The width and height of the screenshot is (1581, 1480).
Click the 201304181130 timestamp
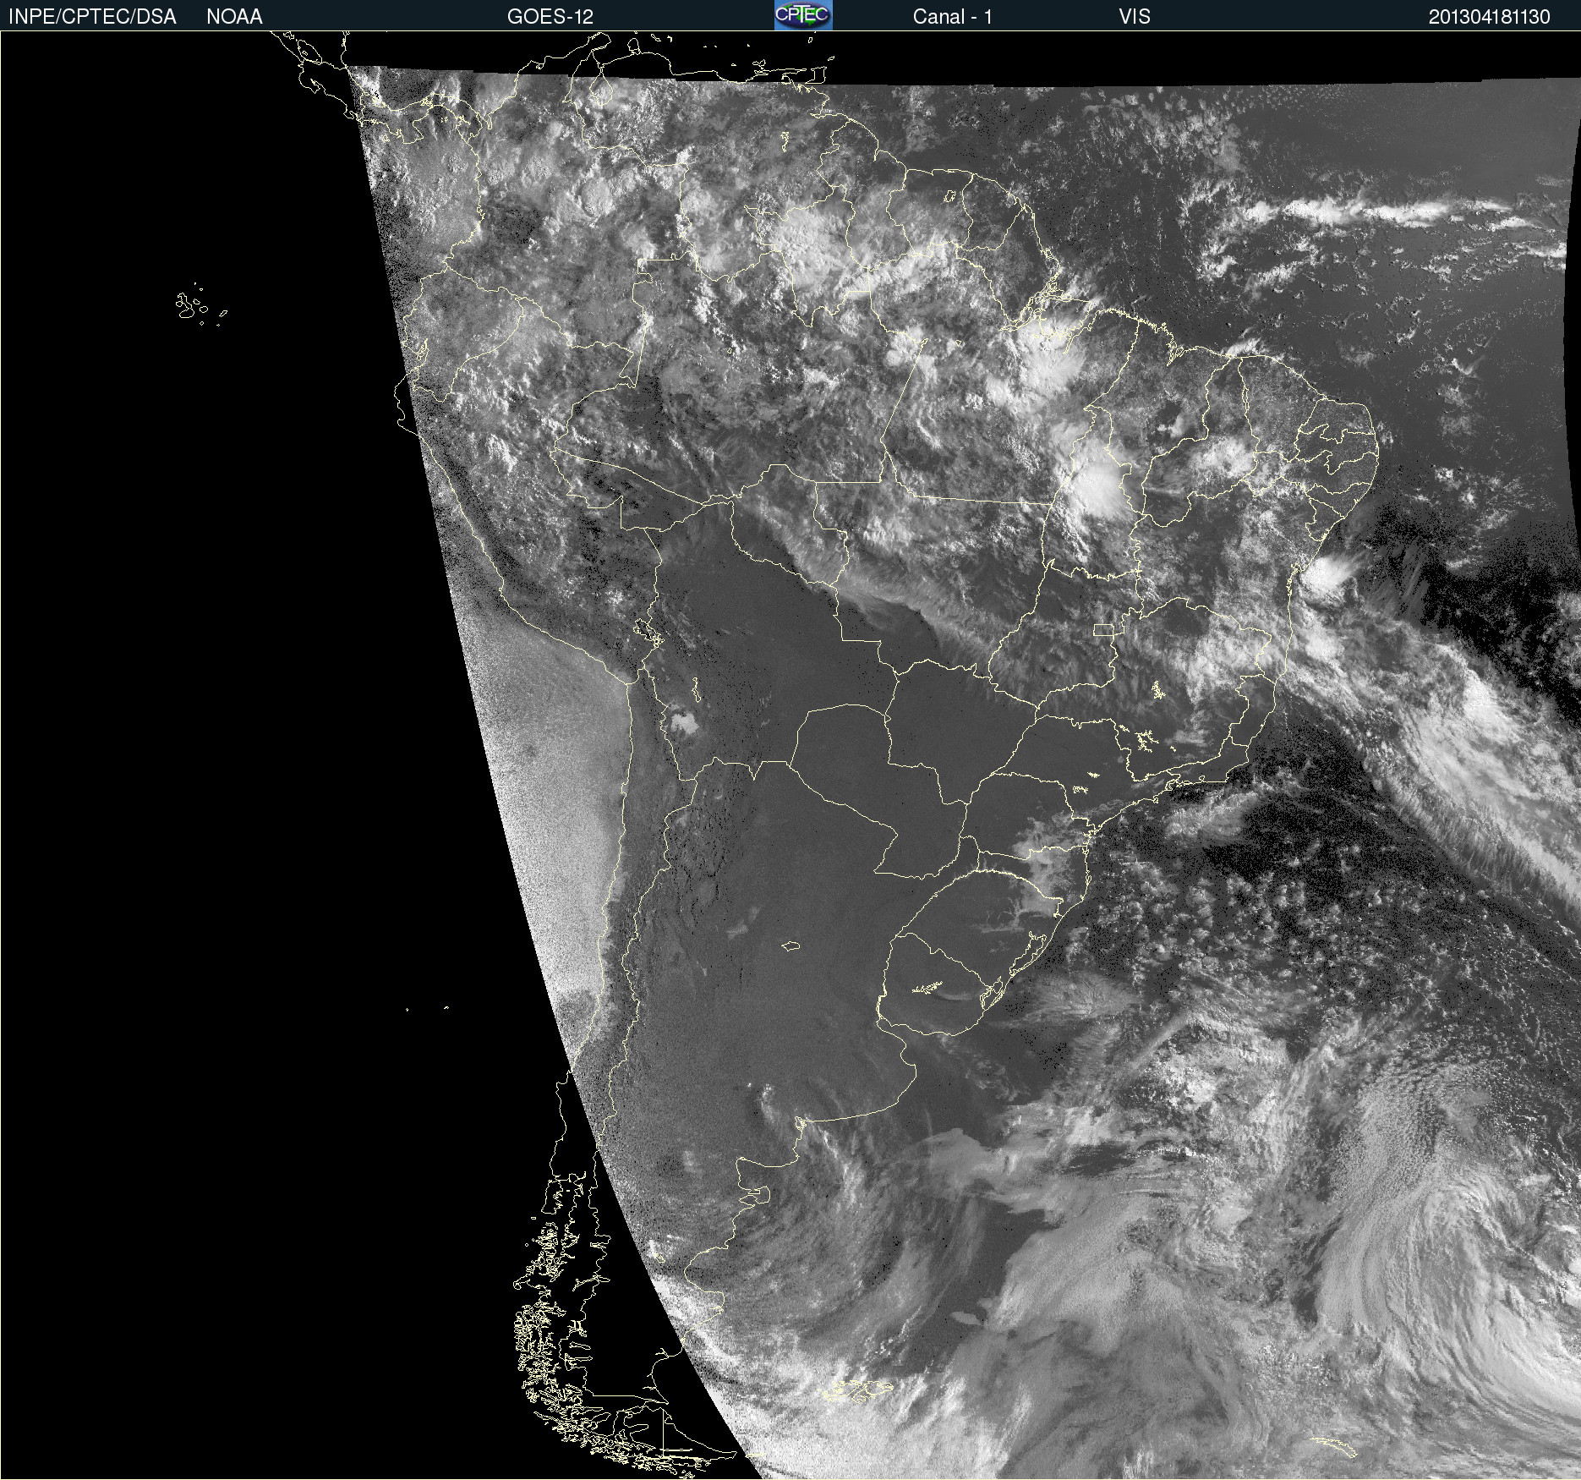pyautogui.click(x=1490, y=17)
